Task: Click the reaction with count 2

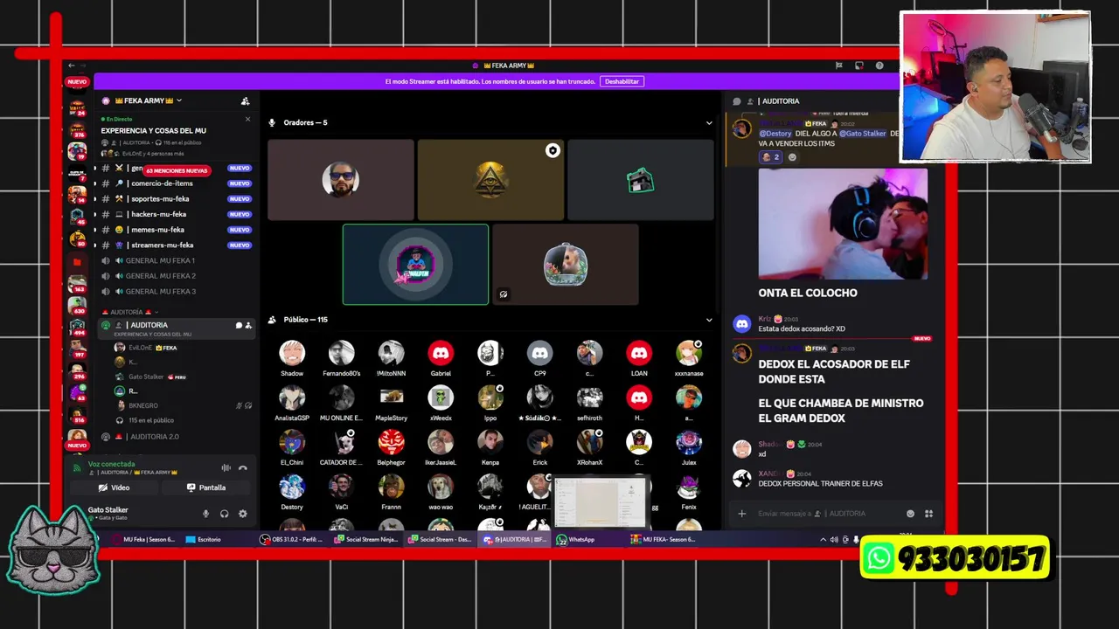Action: [770, 157]
